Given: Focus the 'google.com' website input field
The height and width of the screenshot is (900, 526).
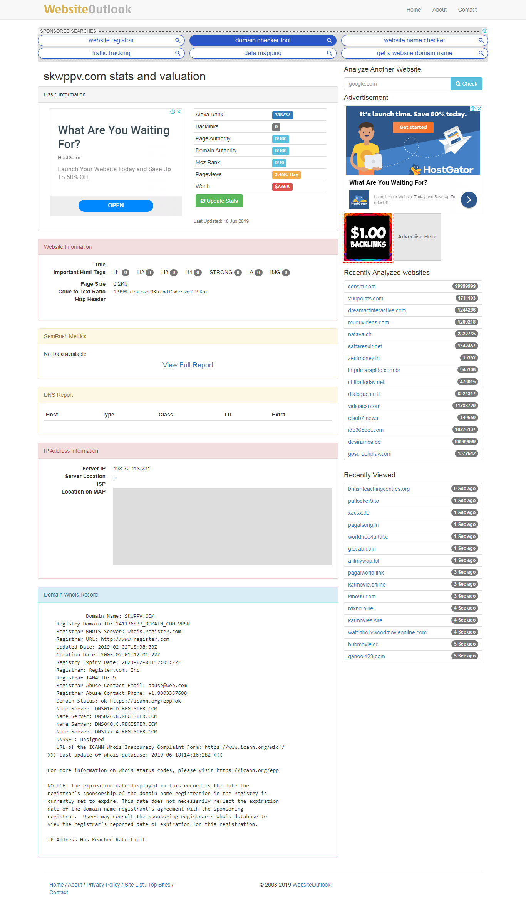Looking at the screenshot, I should [397, 84].
